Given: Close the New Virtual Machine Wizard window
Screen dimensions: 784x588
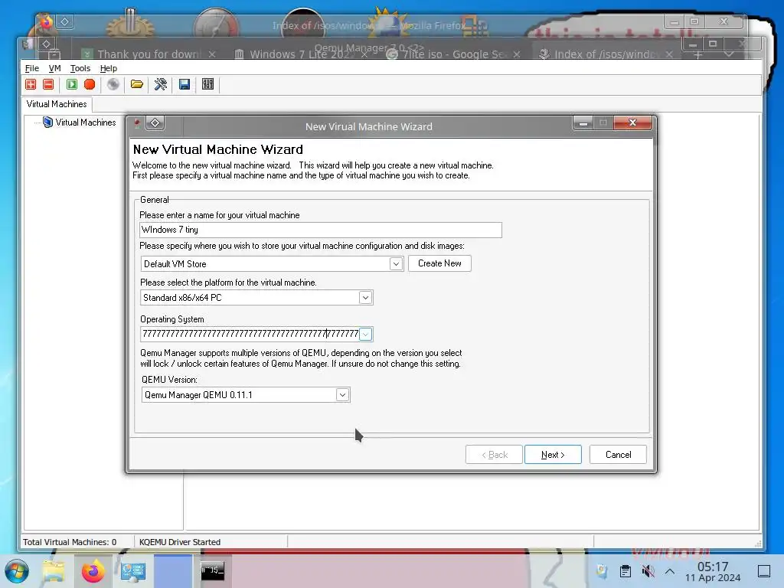Looking at the screenshot, I should (x=632, y=122).
